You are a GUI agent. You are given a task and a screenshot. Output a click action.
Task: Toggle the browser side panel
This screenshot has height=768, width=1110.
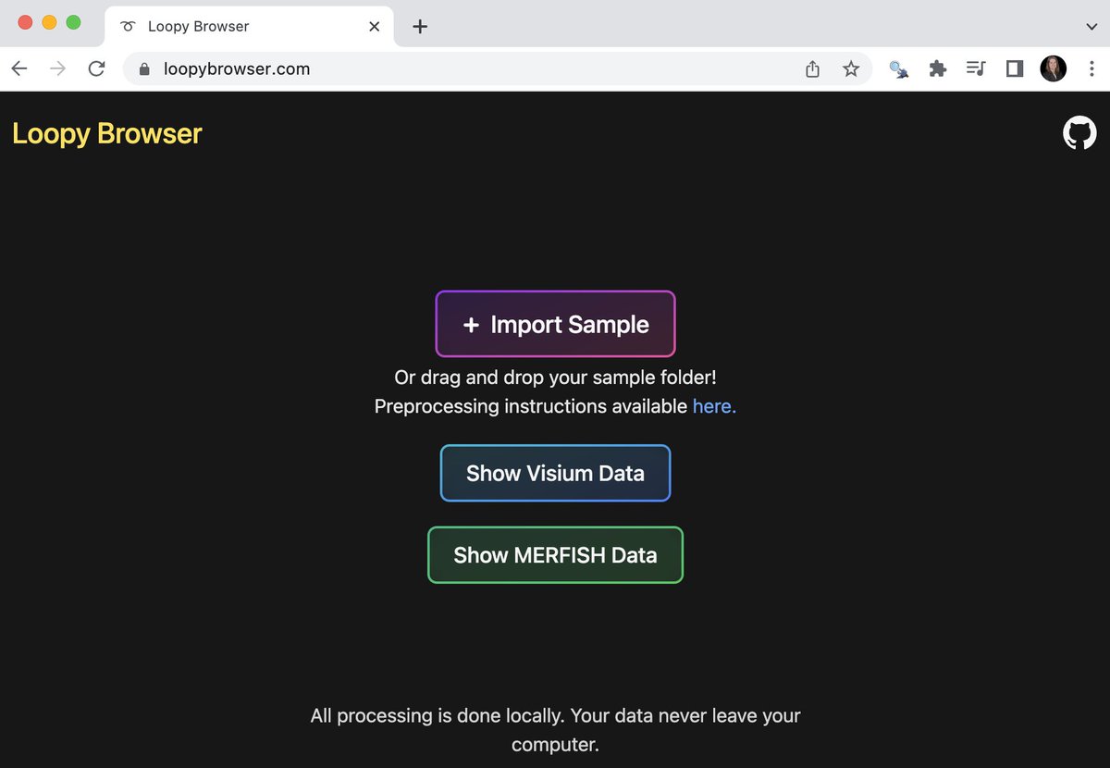(x=1015, y=68)
